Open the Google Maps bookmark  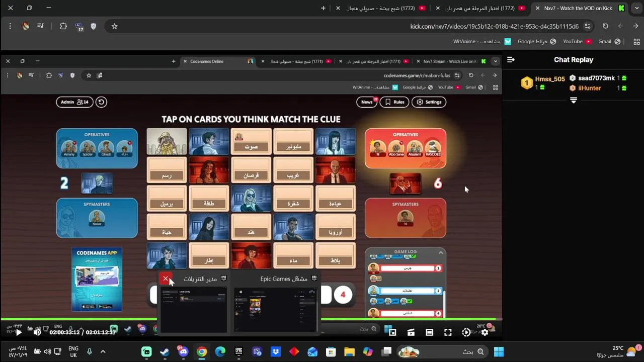click(537, 42)
